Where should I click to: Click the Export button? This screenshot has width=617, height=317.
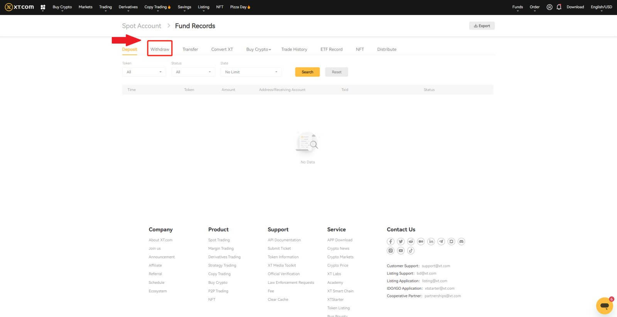482,26
